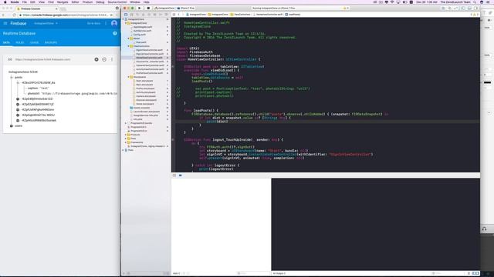Viewport: 494px width, 277px height.
Task: Collapse the ViewControllers folder in navigator
Action: point(129,46)
